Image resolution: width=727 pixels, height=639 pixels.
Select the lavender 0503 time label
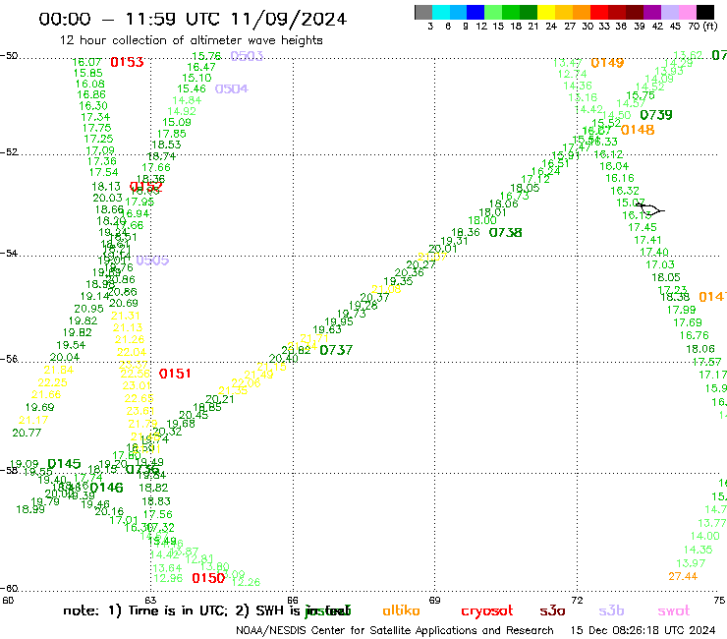click(247, 56)
